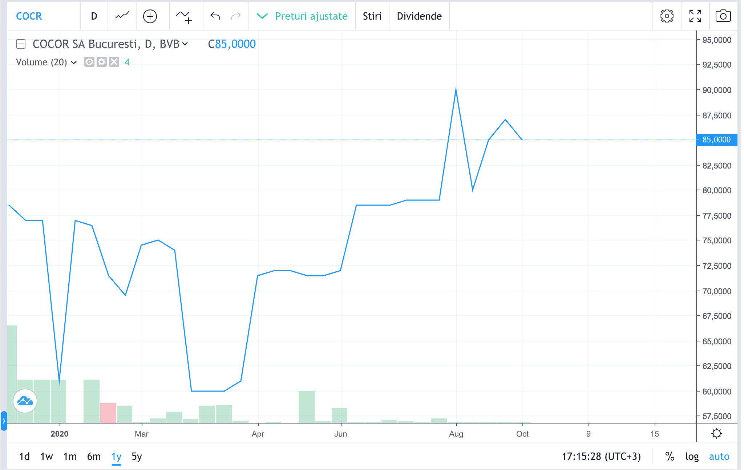Toggle the Preturi ajustate option
This screenshot has width=744, height=470.
point(302,16)
